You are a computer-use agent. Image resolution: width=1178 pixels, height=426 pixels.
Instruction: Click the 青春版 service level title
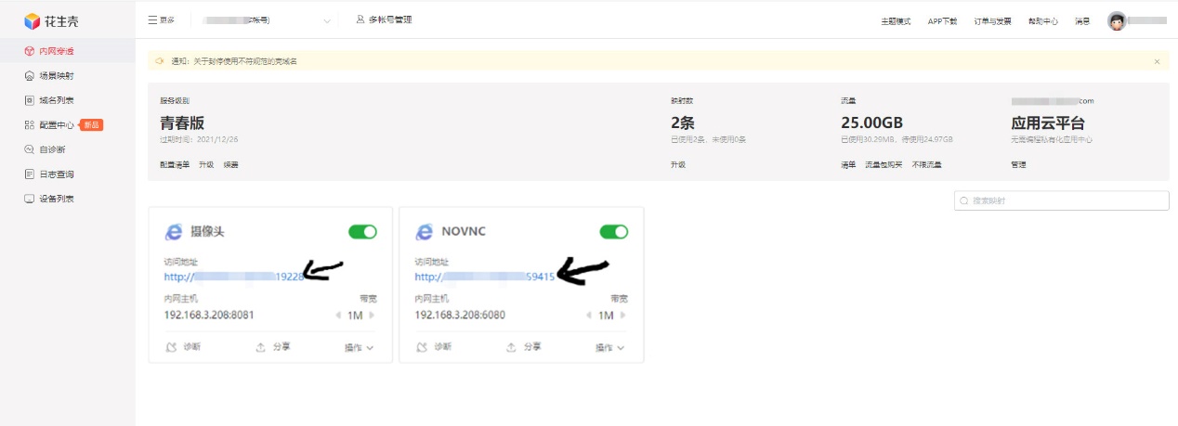click(182, 123)
